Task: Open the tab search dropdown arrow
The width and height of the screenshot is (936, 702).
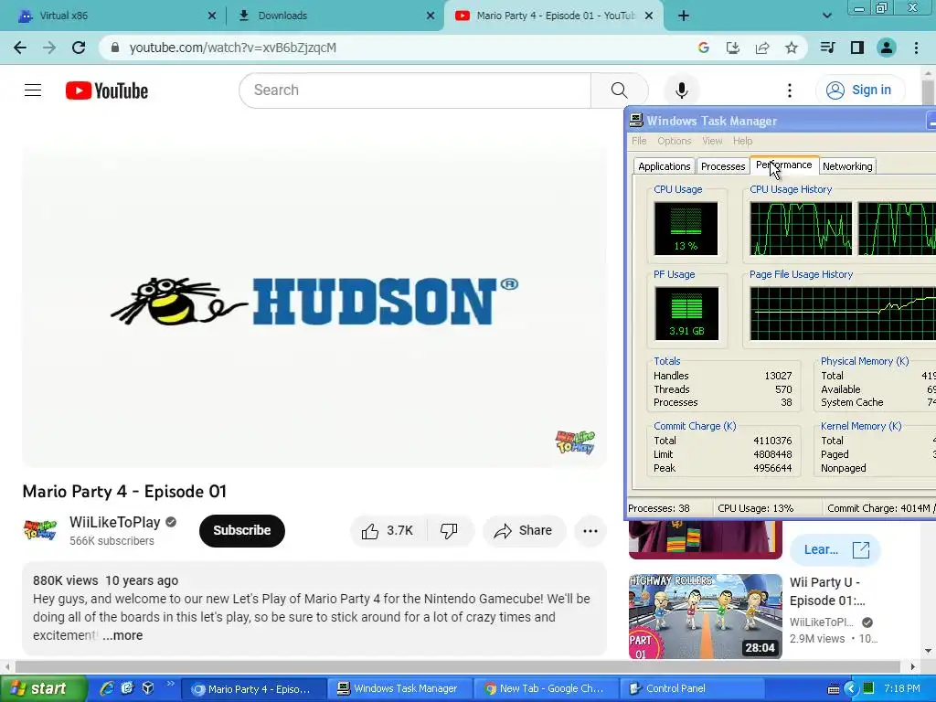Action: click(x=826, y=16)
